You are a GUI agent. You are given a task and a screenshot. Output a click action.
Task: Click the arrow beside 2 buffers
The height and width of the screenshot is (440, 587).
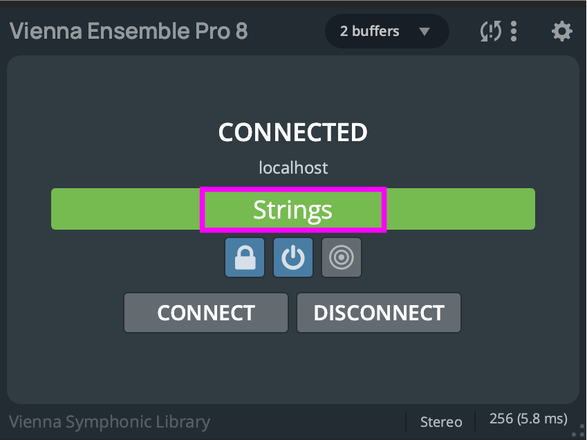coord(425,31)
